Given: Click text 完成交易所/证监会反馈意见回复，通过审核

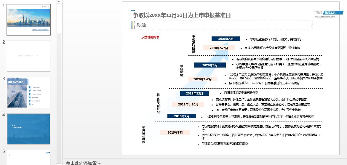Looking at the screenshot, I should point(272,48).
